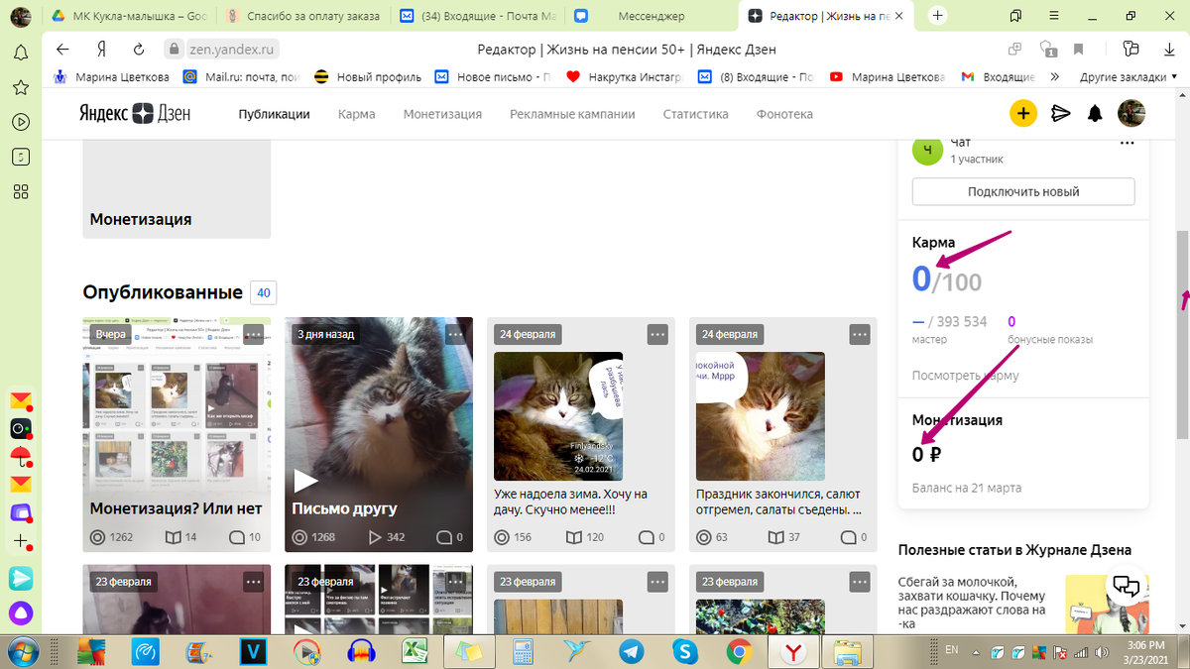Open options on Праздник закончился card

point(860,334)
